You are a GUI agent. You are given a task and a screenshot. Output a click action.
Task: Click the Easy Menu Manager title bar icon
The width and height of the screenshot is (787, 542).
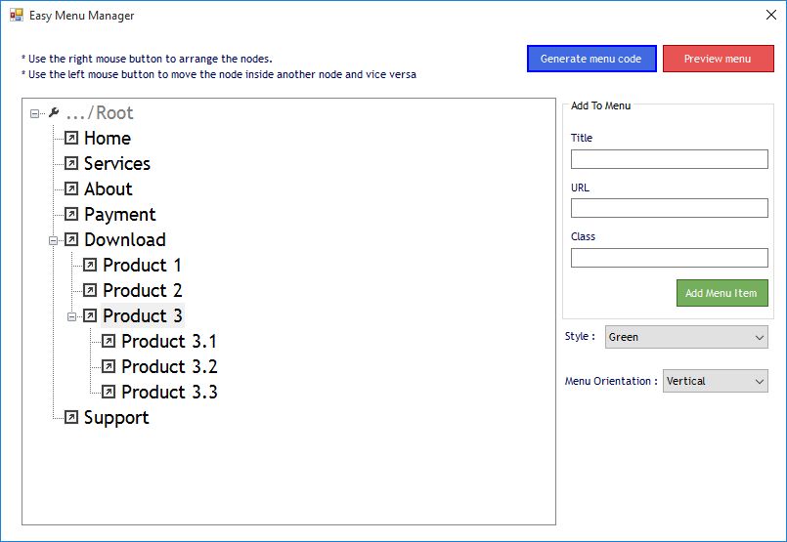[x=17, y=16]
